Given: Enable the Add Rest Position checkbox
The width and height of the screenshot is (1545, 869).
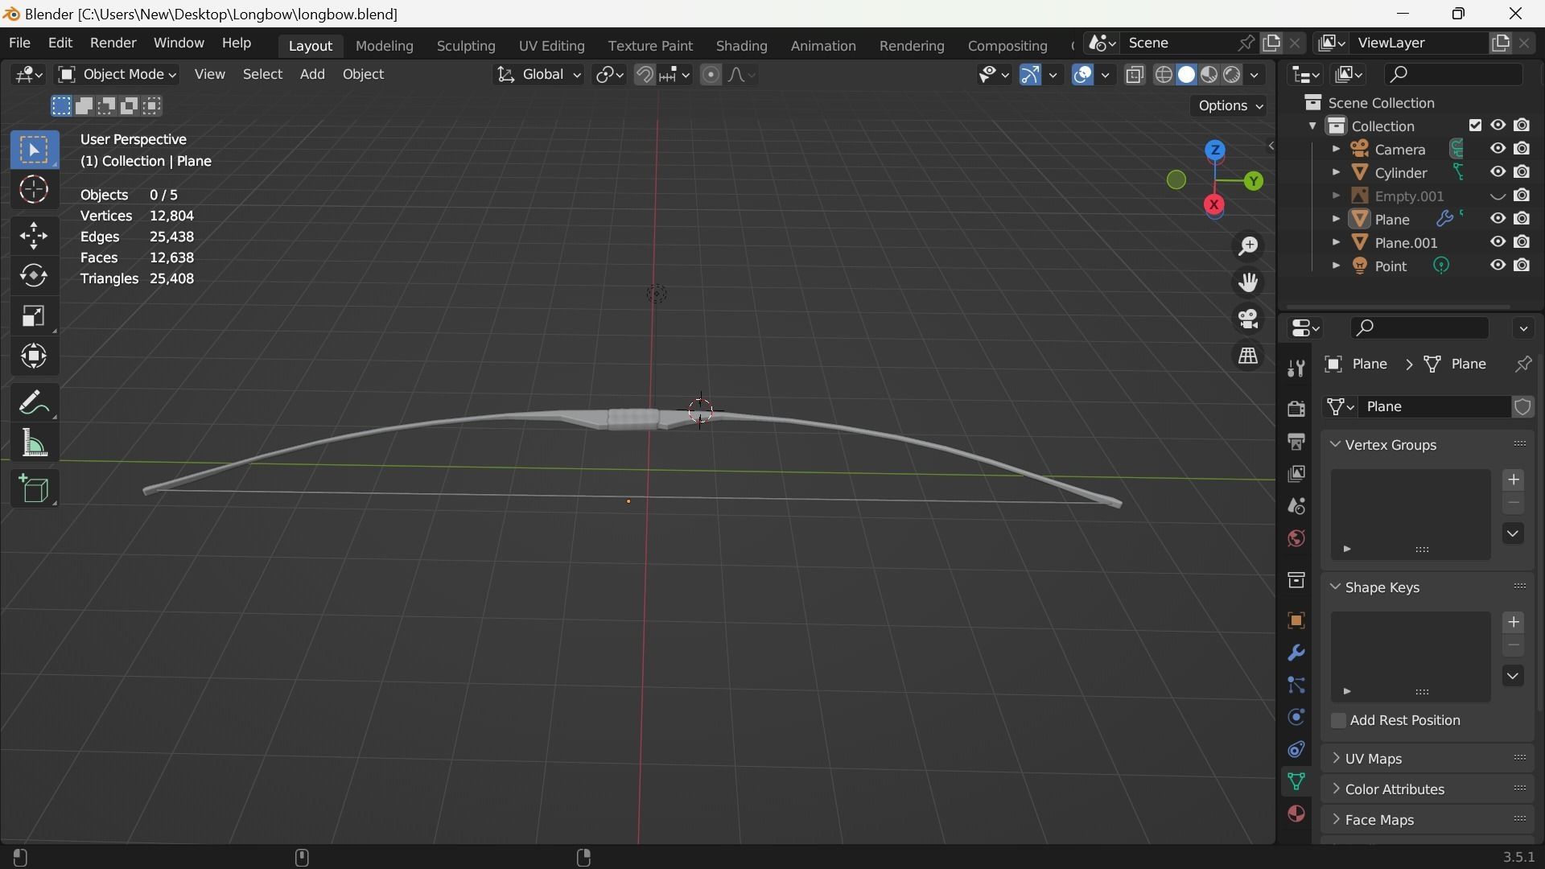Looking at the screenshot, I should point(1338,720).
